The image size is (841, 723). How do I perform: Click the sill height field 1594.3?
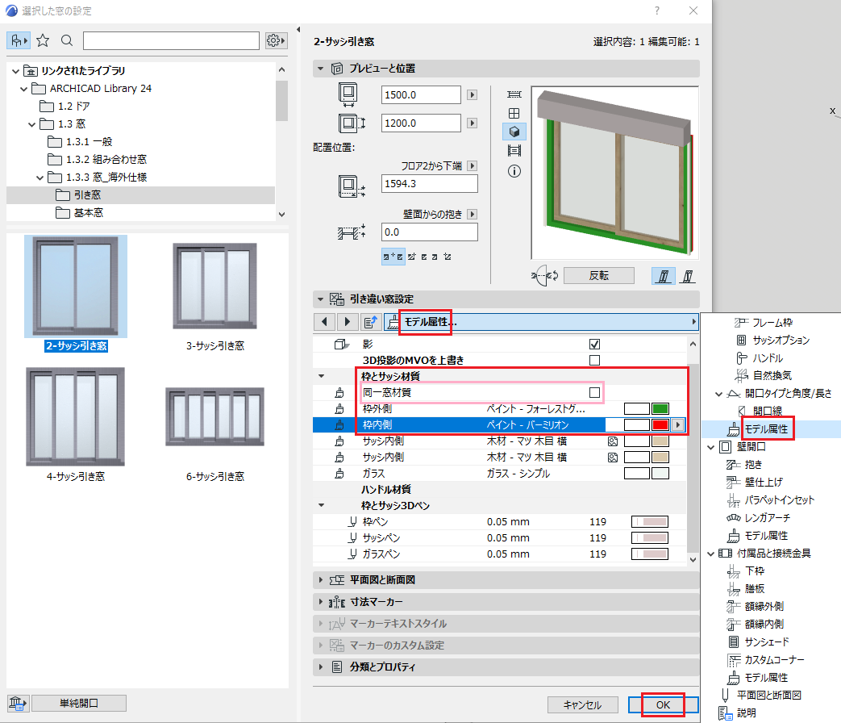coord(430,183)
